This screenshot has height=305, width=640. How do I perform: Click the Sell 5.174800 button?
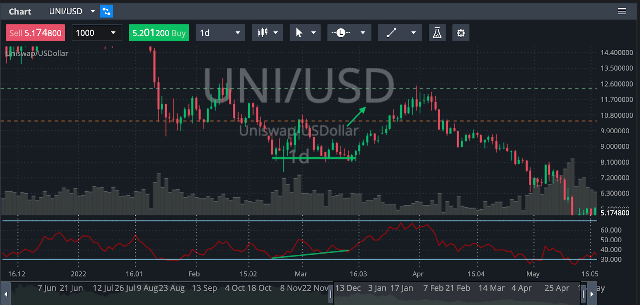[x=35, y=33]
